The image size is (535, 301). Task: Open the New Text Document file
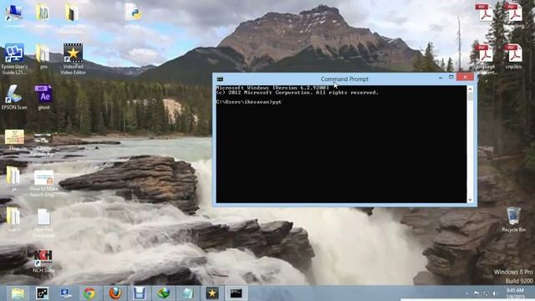(43, 223)
